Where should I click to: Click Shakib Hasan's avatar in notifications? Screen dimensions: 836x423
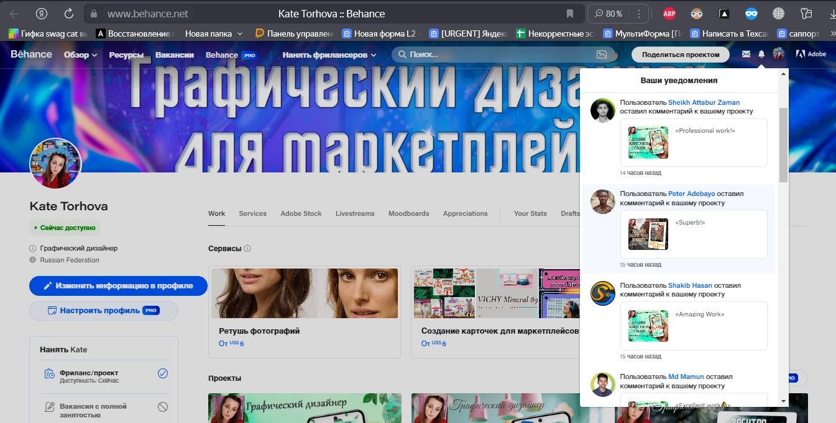pyautogui.click(x=602, y=293)
